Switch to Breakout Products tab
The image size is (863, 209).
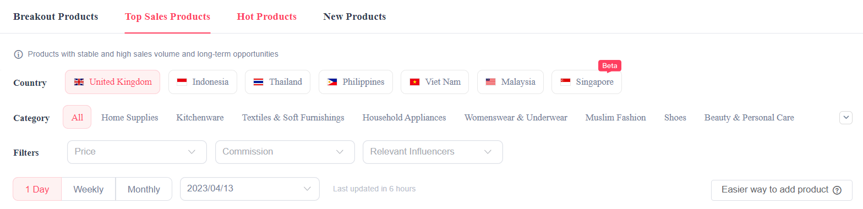[x=56, y=16]
